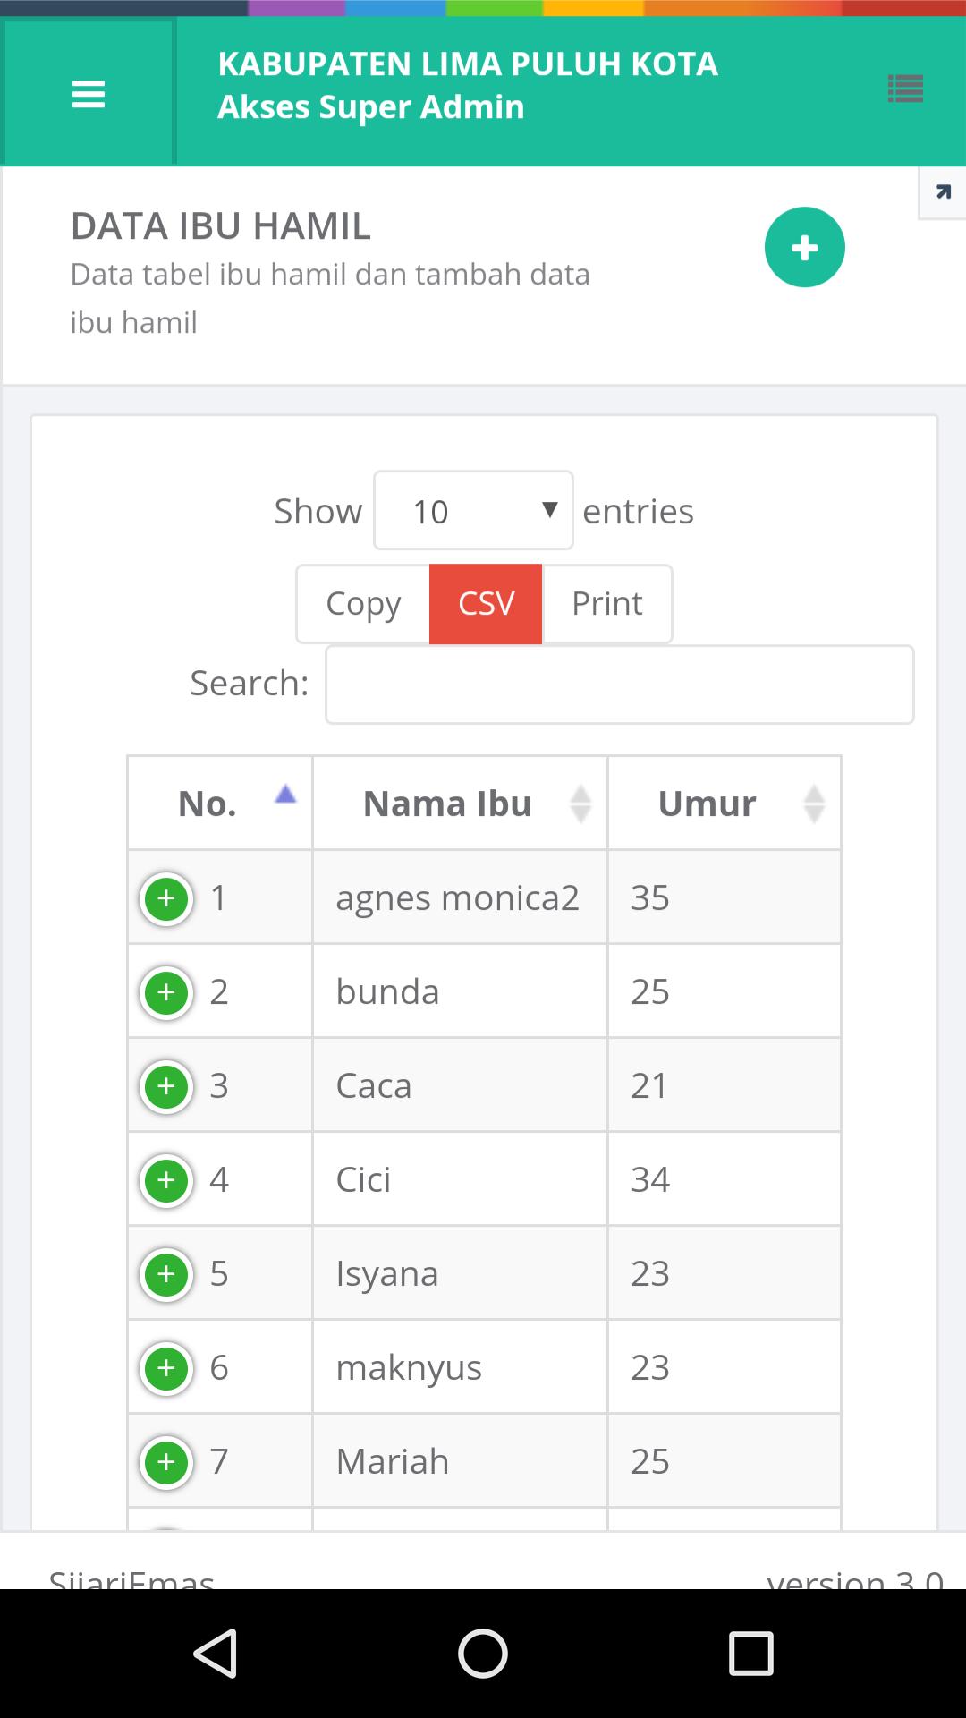Click the expand arrow icon below header
The width and height of the screenshot is (966, 1718).
click(x=943, y=192)
